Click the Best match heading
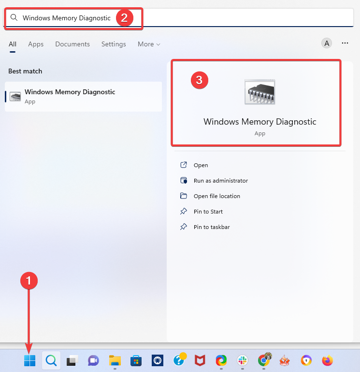This screenshot has width=360, height=372. [25, 71]
